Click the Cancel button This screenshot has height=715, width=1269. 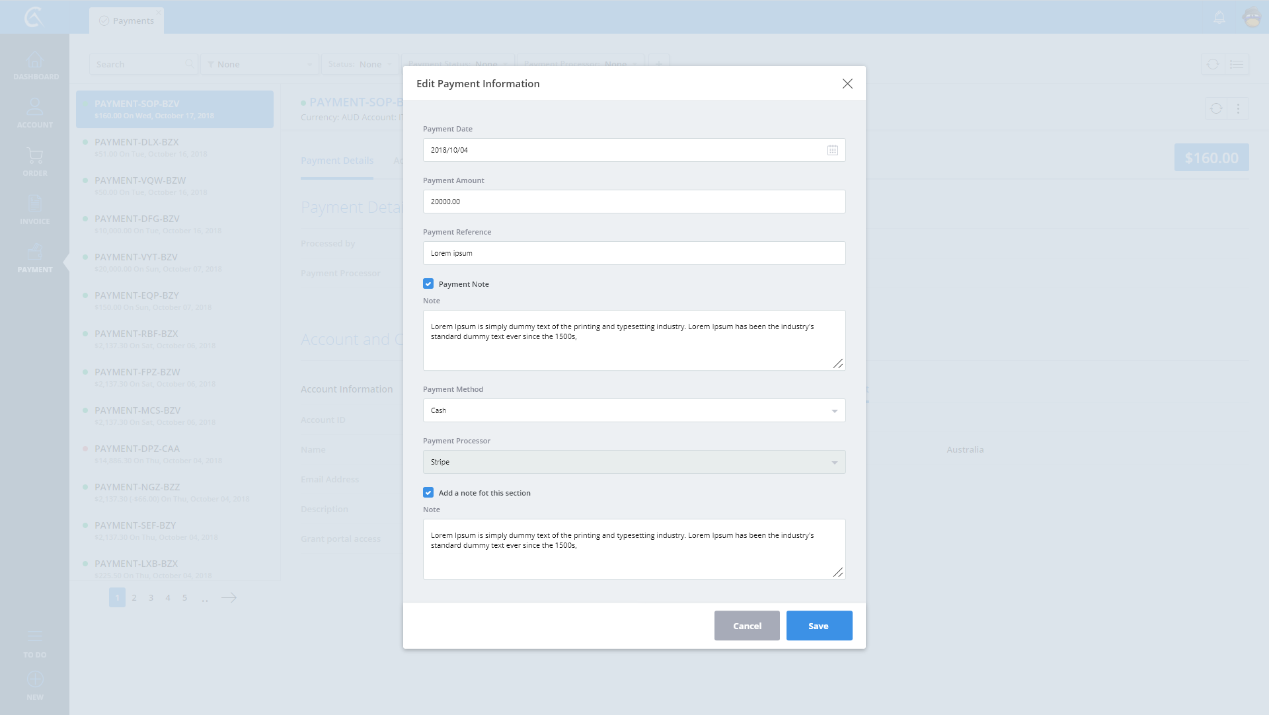coord(747,626)
